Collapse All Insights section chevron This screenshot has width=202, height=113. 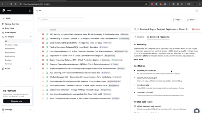[x=31, y=37]
